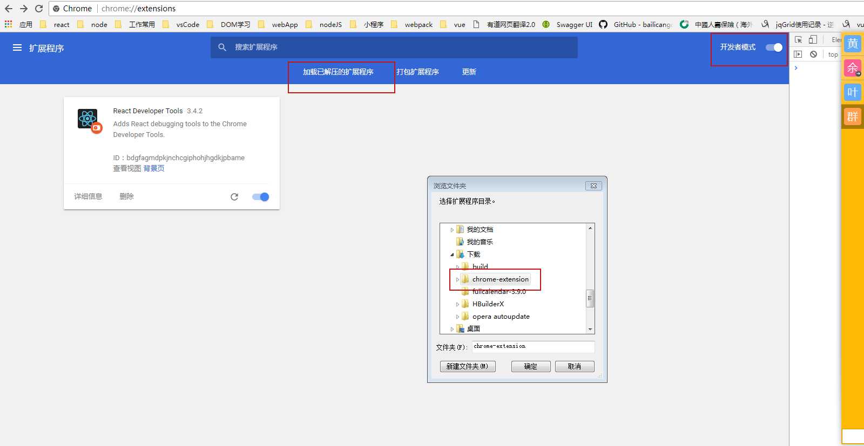Open the Apps (应用) grid icon in the bookmarks bar
This screenshot has height=446, width=864.
coord(8,24)
